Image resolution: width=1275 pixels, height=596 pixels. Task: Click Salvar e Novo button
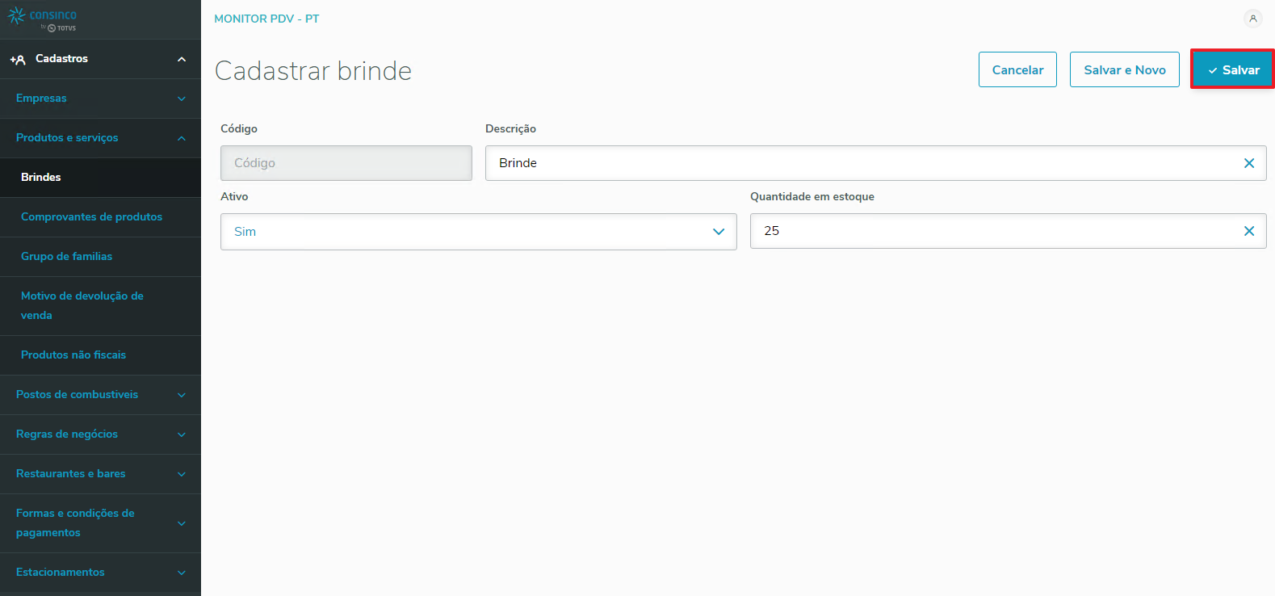(x=1125, y=69)
